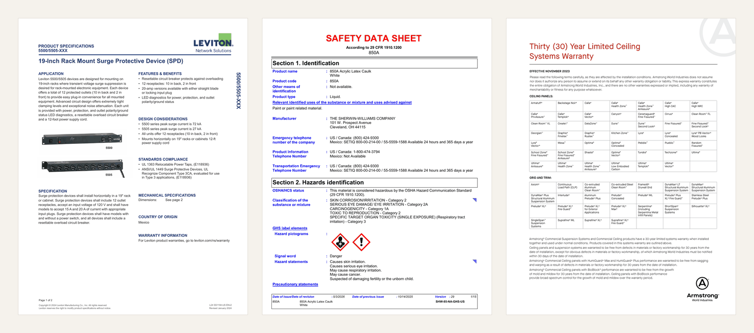Viewport: 754px width, 333px height.
Task: Click the Section 2. Hazards identification header
Action: [375, 183]
